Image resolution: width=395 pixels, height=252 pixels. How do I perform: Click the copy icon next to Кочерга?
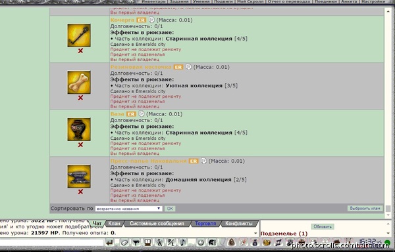(151, 20)
